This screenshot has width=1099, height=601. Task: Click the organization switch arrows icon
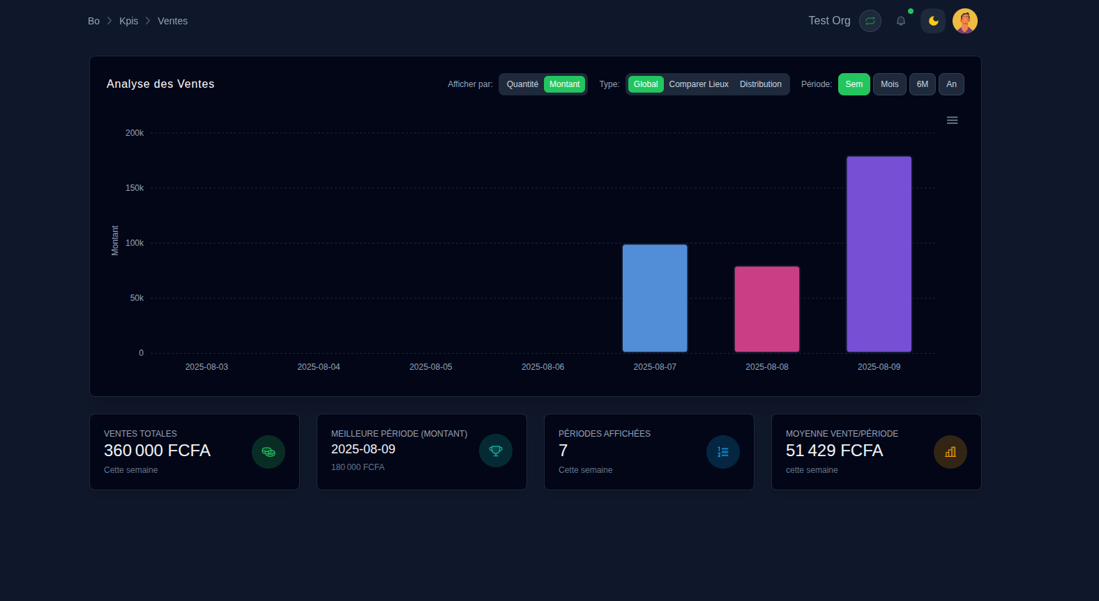coord(870,21)
